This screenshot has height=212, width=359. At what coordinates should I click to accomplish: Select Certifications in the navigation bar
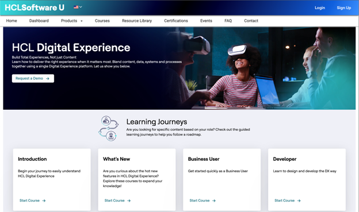176,21
